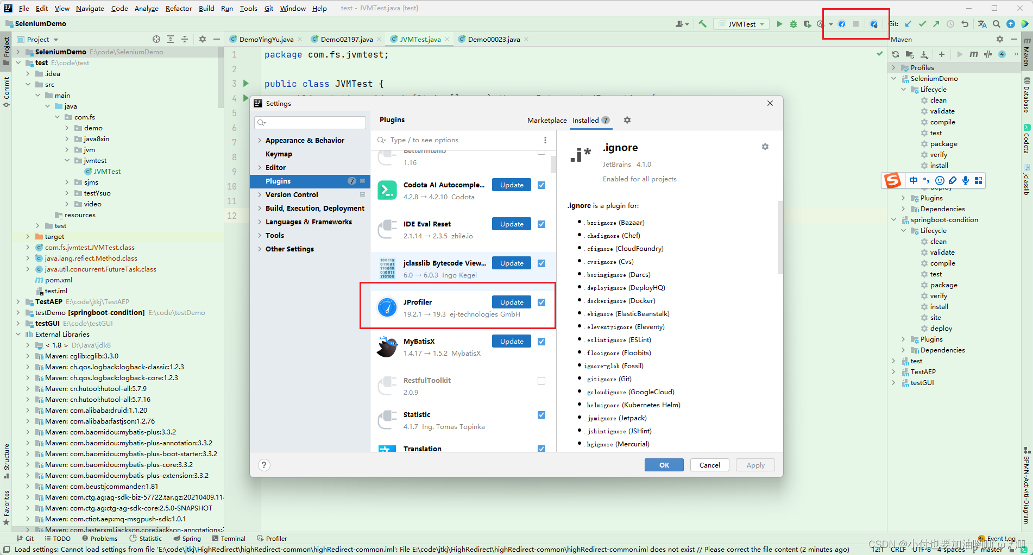Open the Terminal tool window tab

tap(229, 538)
